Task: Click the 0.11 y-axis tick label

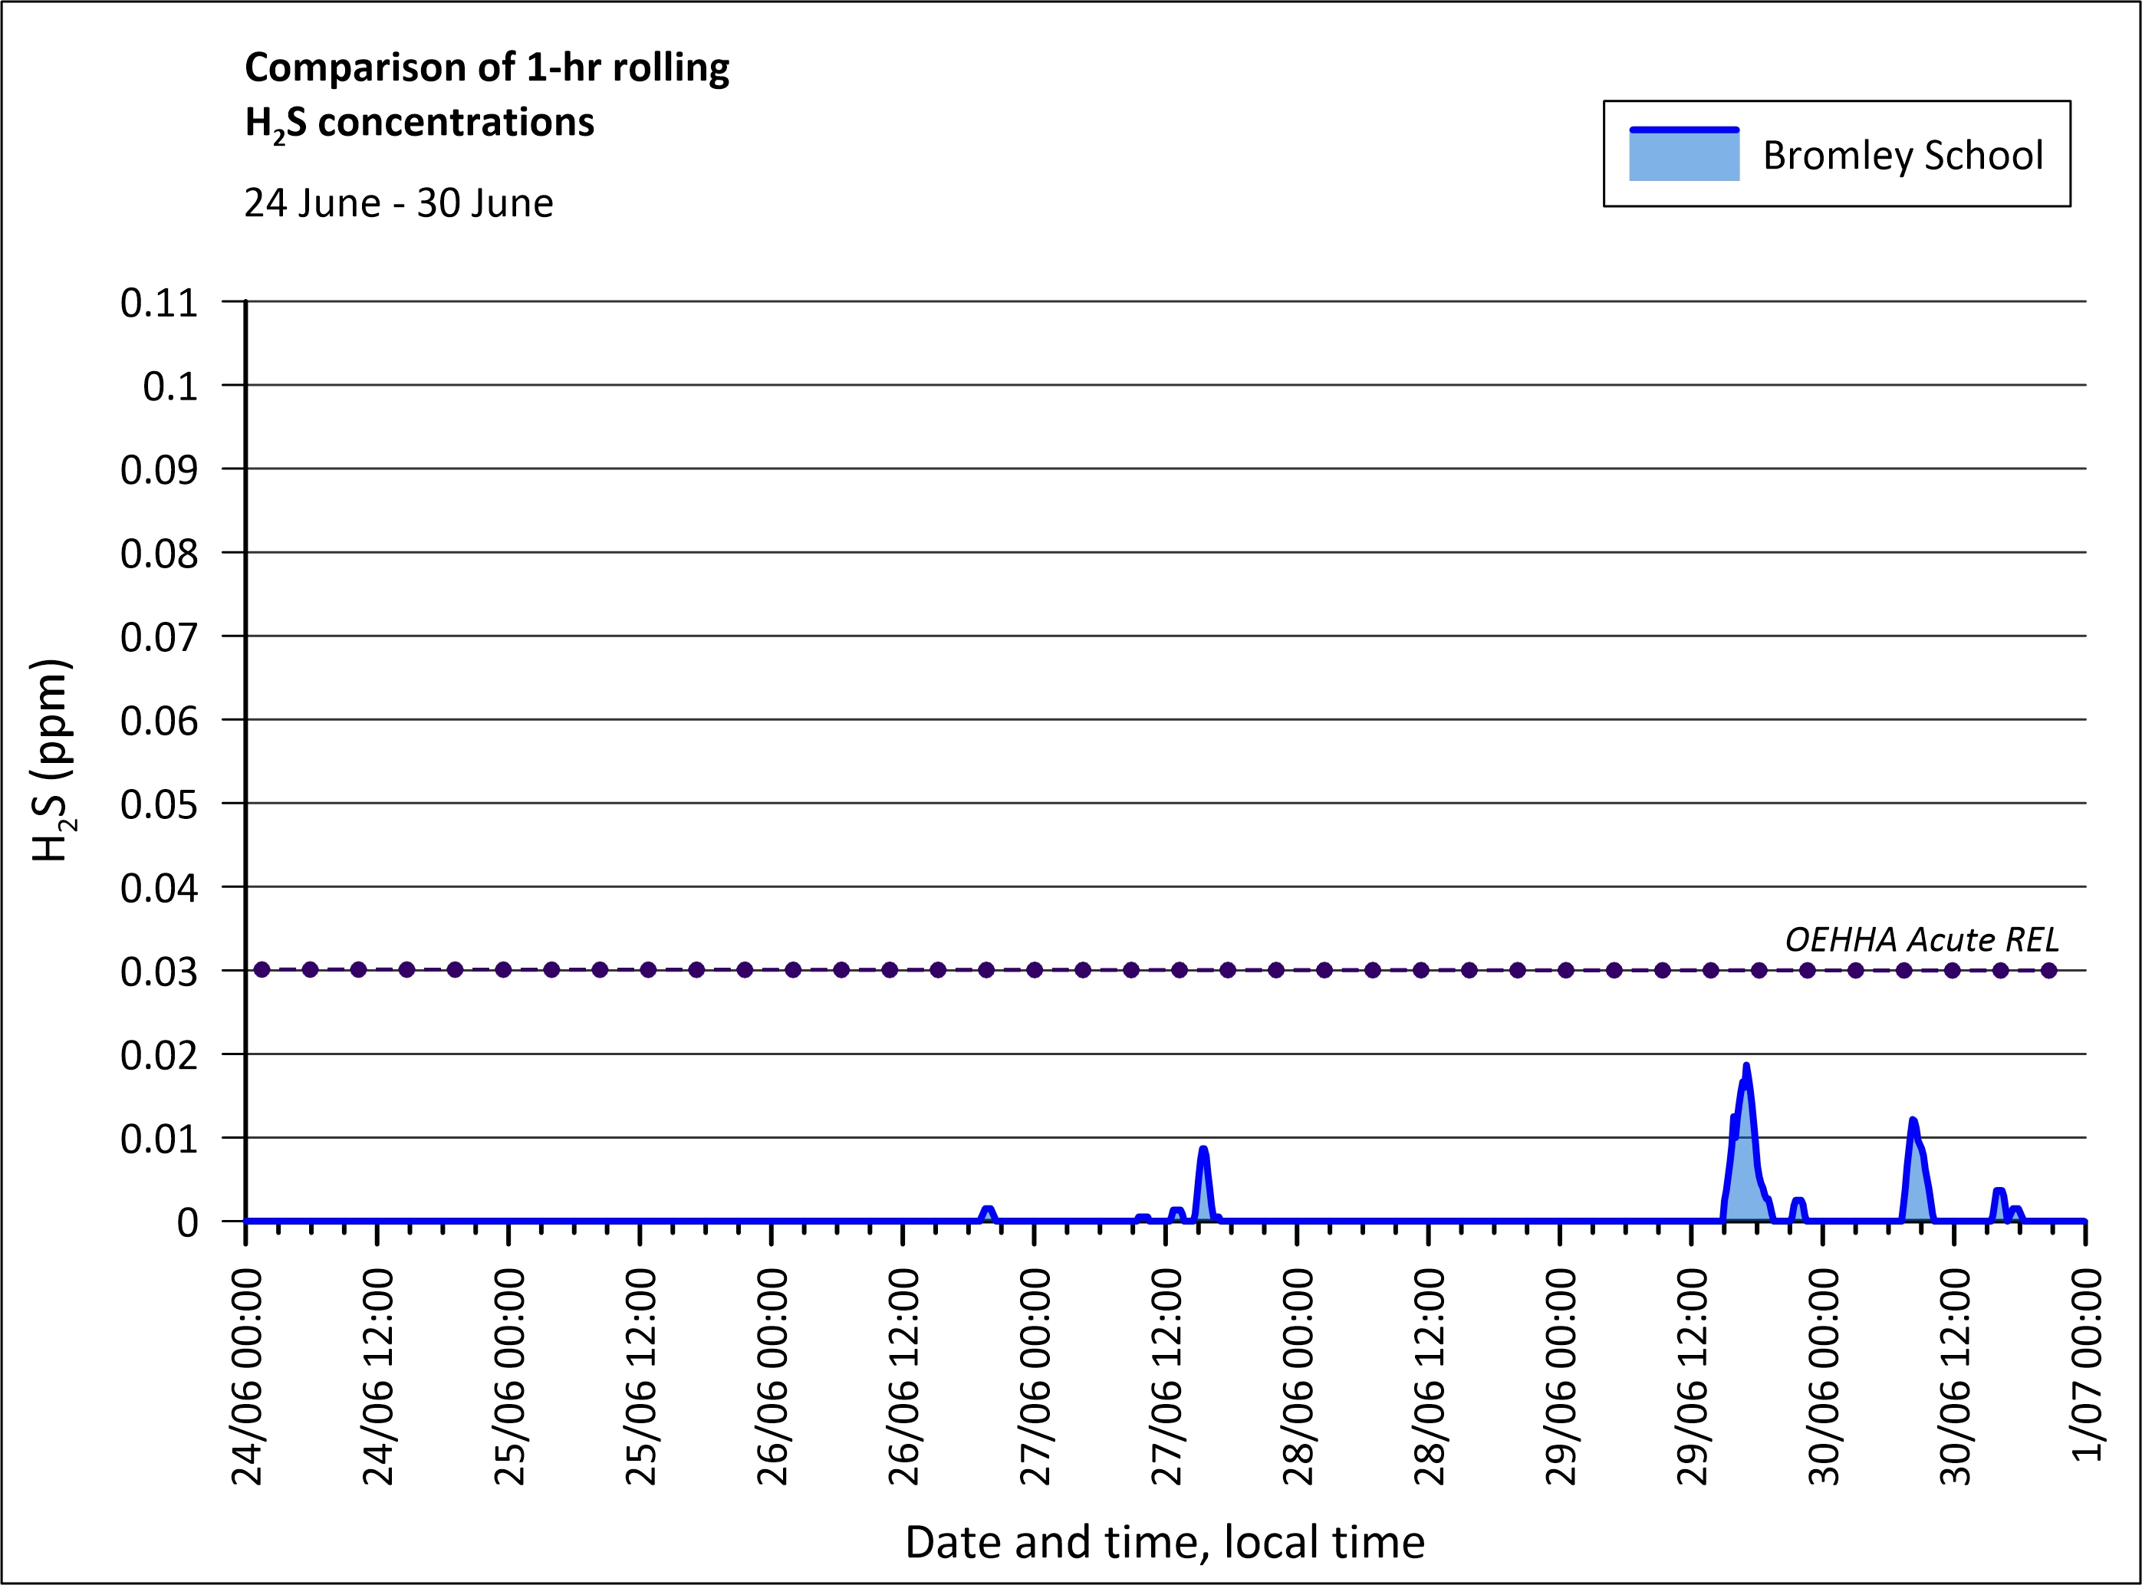Action: click(x=160, y=303)
